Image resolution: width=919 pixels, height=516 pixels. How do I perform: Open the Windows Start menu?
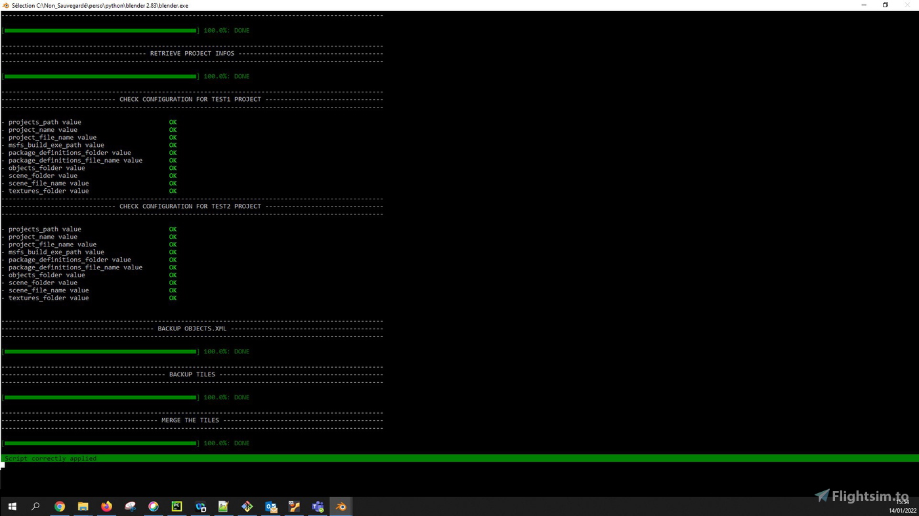tap(12, 506)
